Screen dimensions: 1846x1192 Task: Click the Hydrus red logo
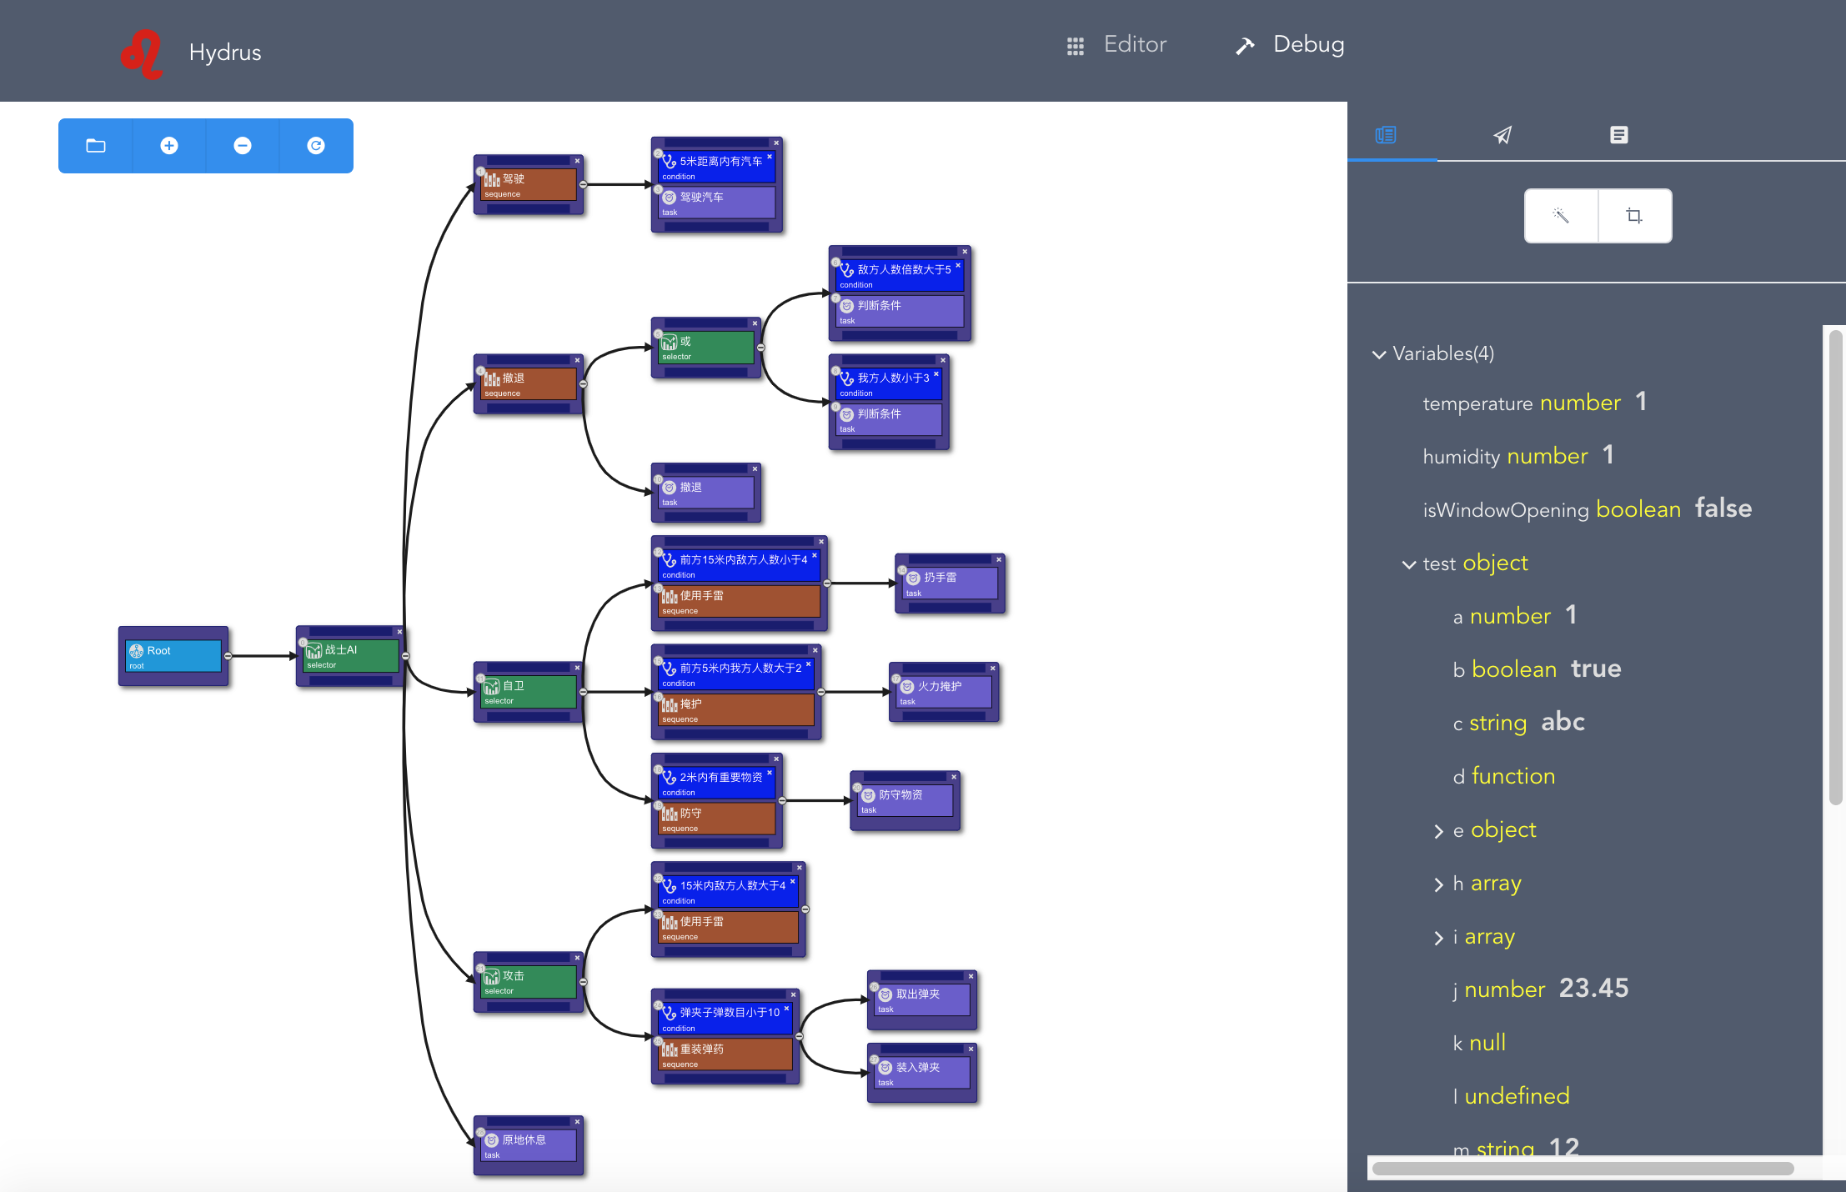(x=142, y=54)
